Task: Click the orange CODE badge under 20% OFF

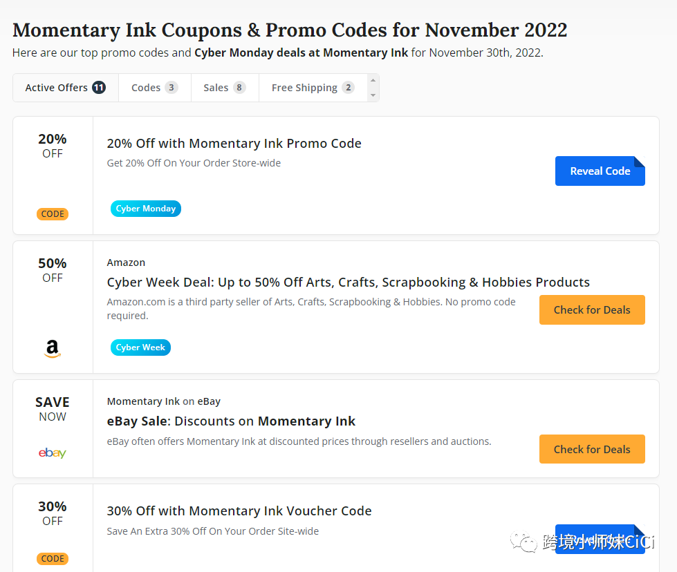Action: click(53, 214)
